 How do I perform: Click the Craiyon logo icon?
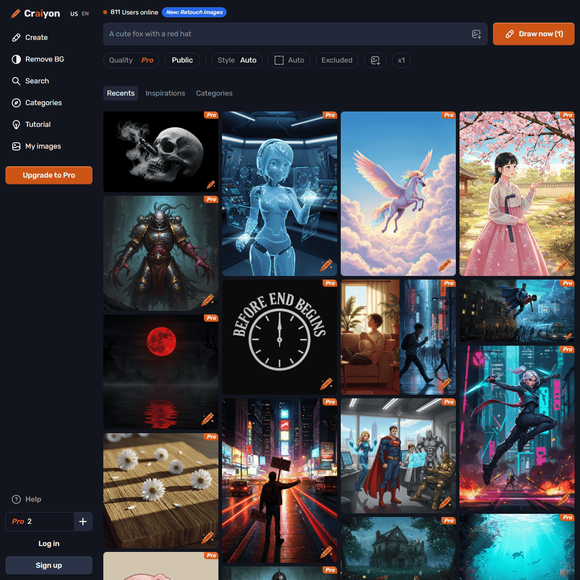click(x=16, y=14)
